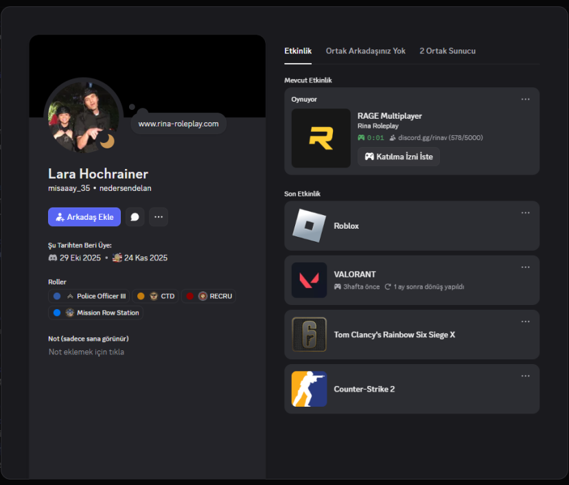
Task: Click the RAGE Multiplayer game logo
Action: (321, 138)
